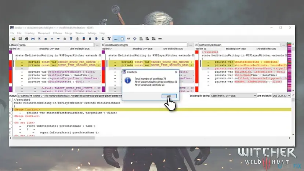Viewport: 304px width, 171px height.
Task: Click the first of three window-layout toolbar icons
Action: coord(141,39)
